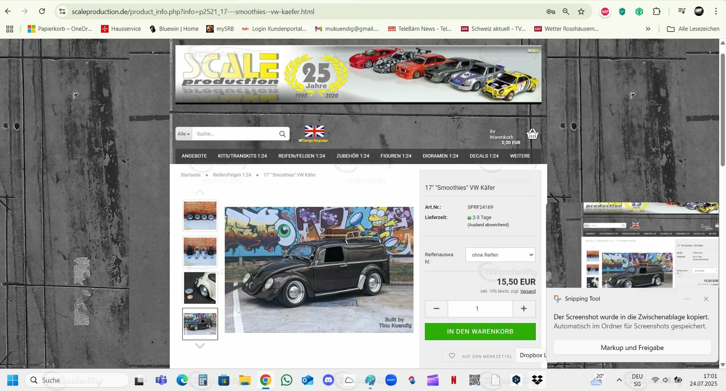Decrease quantity with the minus button
Image resolution: width=726 pixels, height=391 pixels.
point(436,309)
